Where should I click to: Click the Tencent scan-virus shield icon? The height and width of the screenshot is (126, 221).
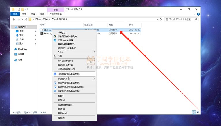(55, 74)
